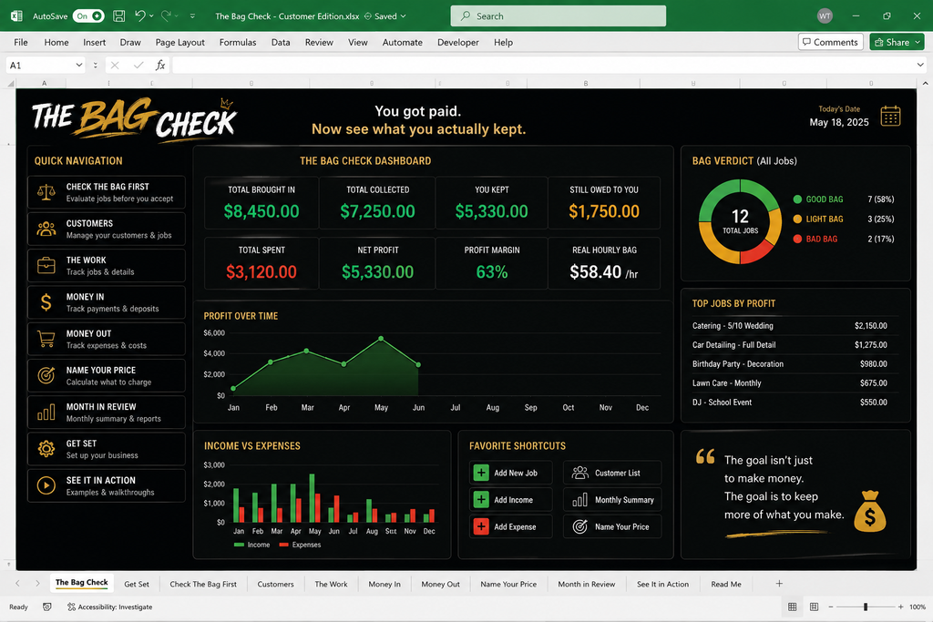This screenshot has width=933, height=622.
Task: Click the gear icon for Get Set
Action: tap(46, 448)
